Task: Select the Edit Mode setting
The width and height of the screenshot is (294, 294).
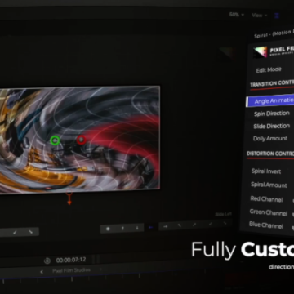Action: pyautogui.click(x=269, y=70)
